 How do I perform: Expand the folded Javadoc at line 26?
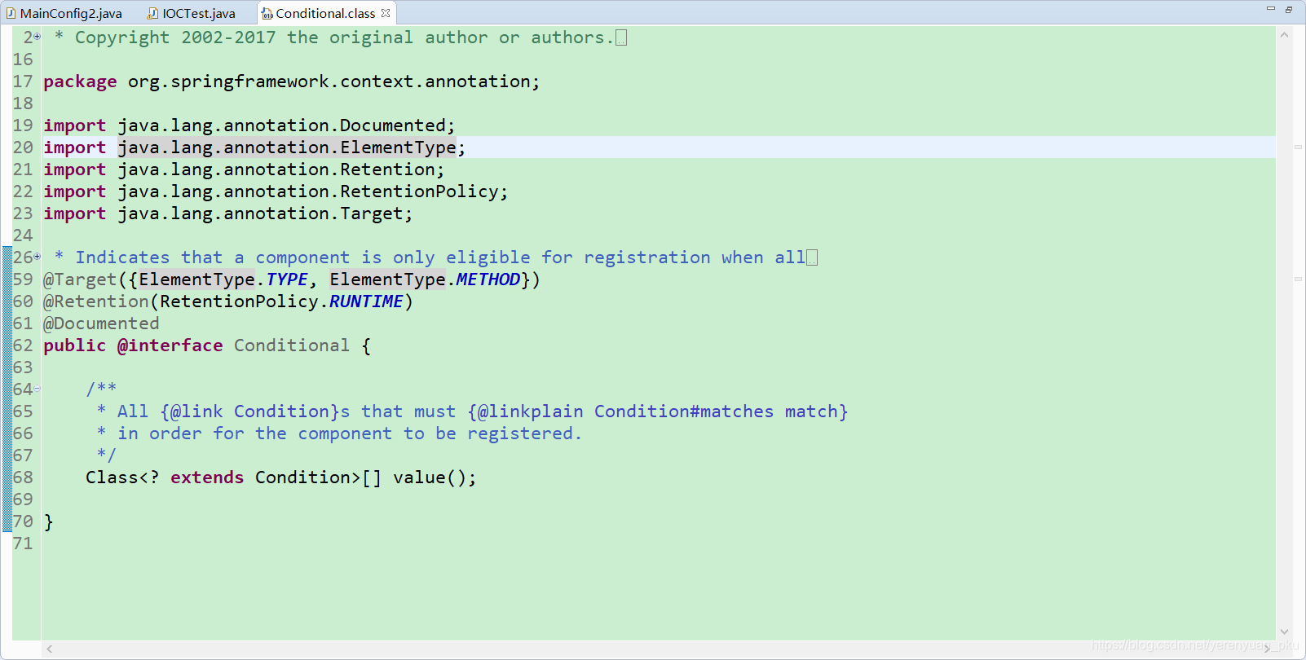38,257
